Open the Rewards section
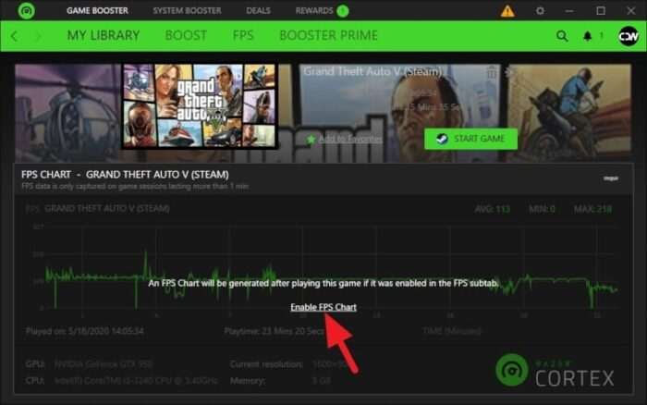 click(314, 11)
